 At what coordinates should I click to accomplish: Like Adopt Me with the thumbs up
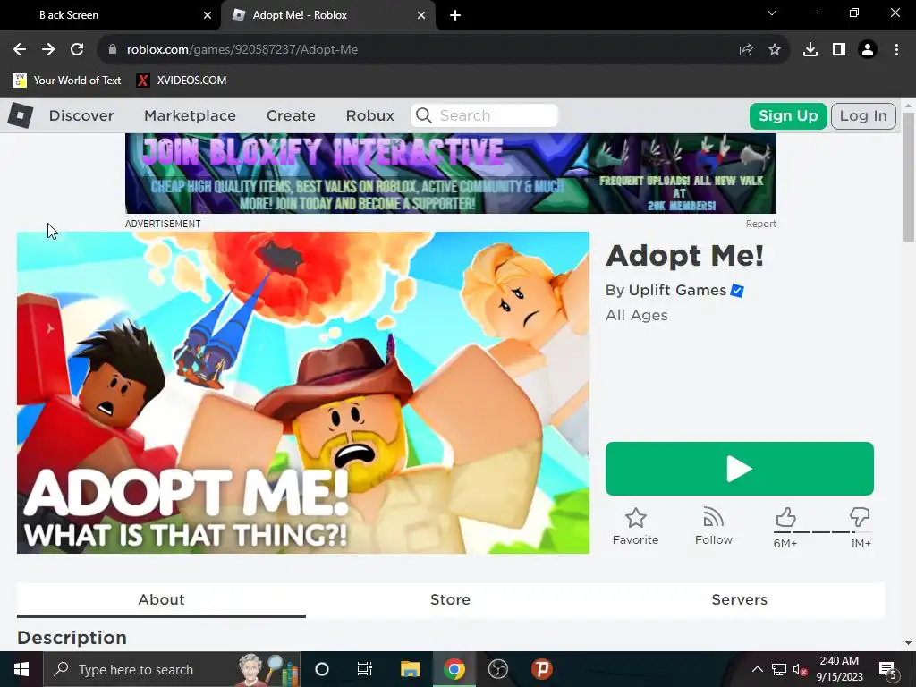click(785, 517)
